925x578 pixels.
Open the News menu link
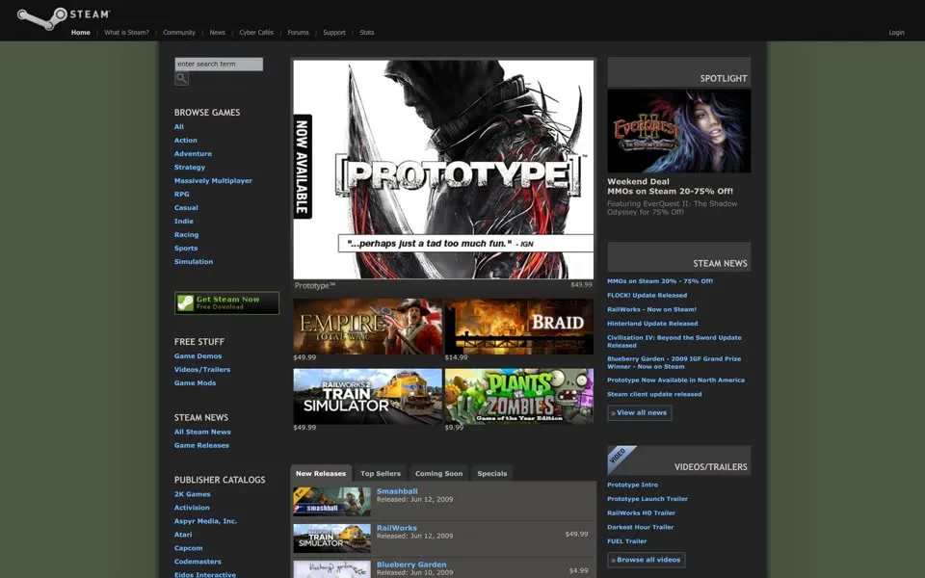[x=217, y=33]
